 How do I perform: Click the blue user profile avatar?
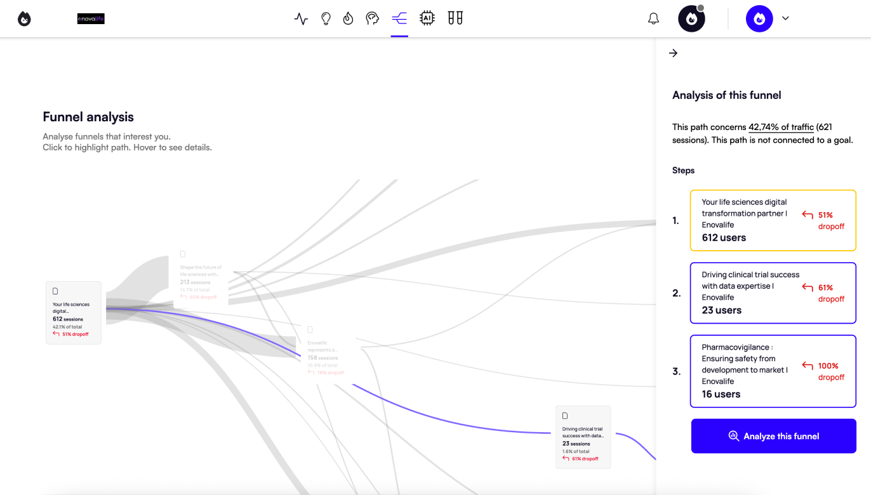tap(759, 18)
